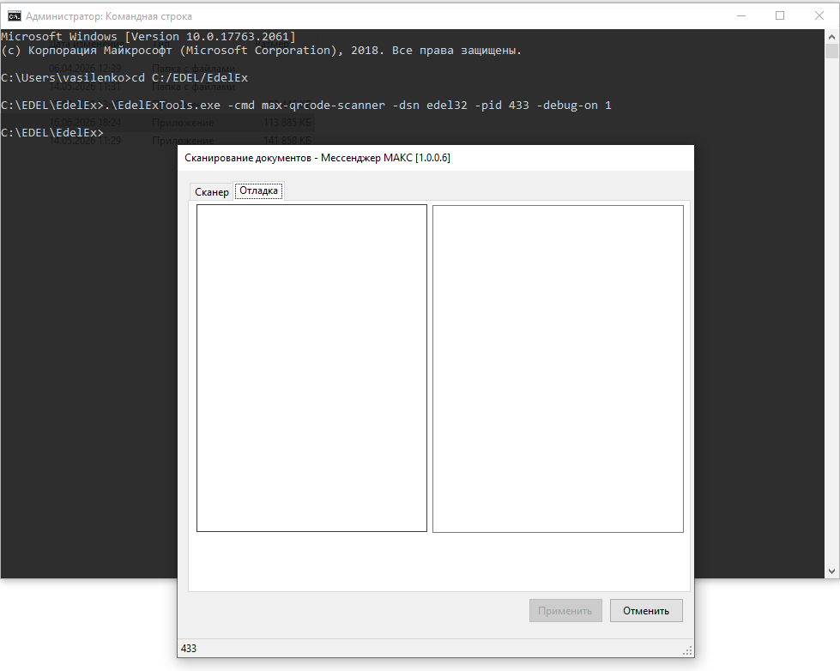Close the Командная строка window
840x671 pixels.
819,16
